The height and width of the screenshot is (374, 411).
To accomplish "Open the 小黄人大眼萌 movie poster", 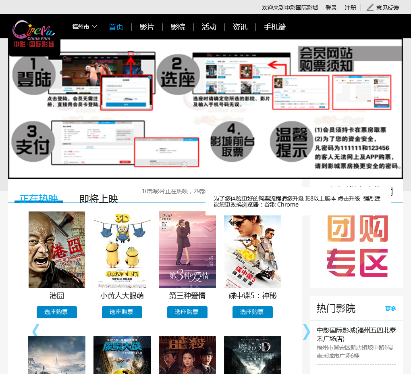I will tap(122, 250).
